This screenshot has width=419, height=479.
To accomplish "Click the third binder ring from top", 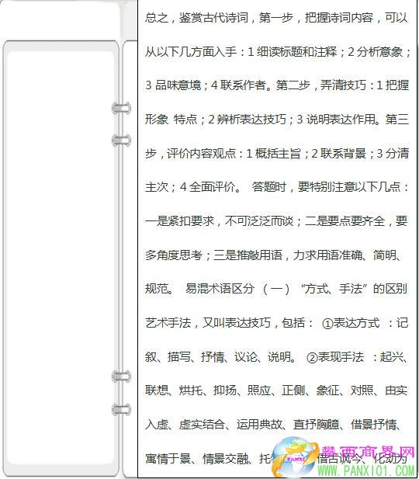I will (122, 377).
